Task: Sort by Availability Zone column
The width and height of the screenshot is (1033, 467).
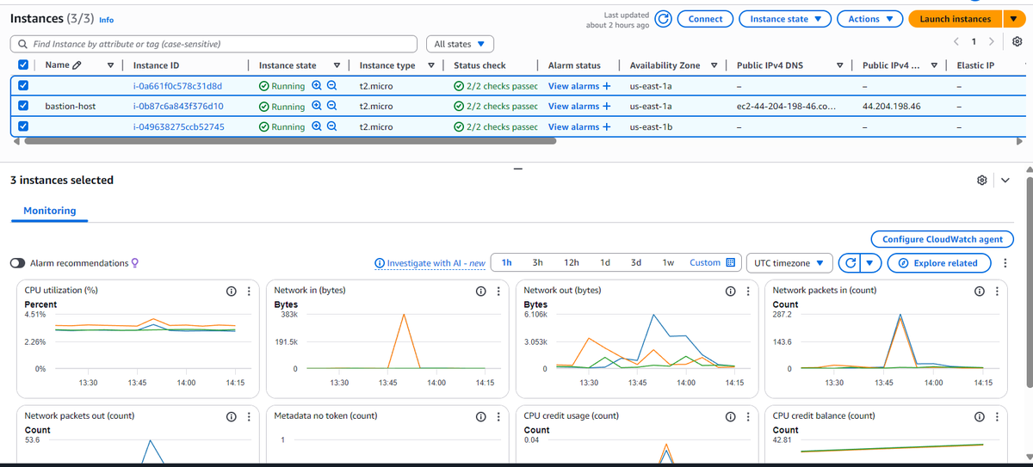Action: click(x=714, y=65)
